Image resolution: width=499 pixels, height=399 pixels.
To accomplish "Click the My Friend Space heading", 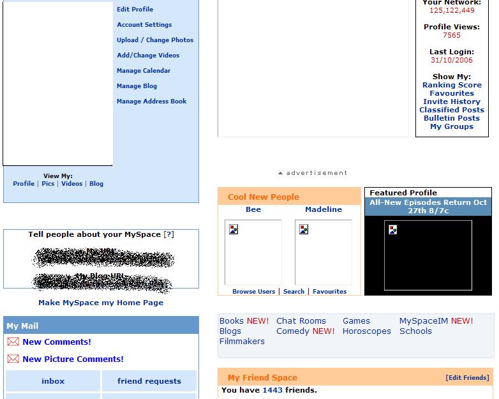I will pos(262,378).
